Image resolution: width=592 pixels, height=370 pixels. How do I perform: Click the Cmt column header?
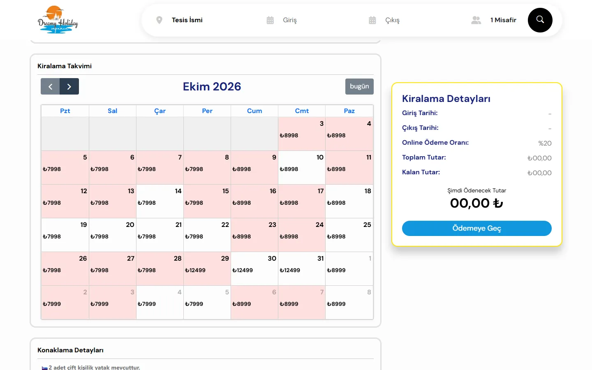pyautogui.click(x=302, y=111)
